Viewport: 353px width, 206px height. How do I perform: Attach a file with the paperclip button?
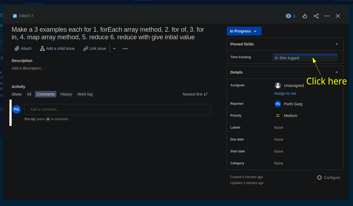(23, 48)
